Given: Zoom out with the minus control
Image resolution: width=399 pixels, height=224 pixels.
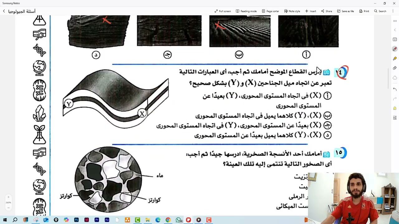Looking at the screenshot, I should coord(8,208).
